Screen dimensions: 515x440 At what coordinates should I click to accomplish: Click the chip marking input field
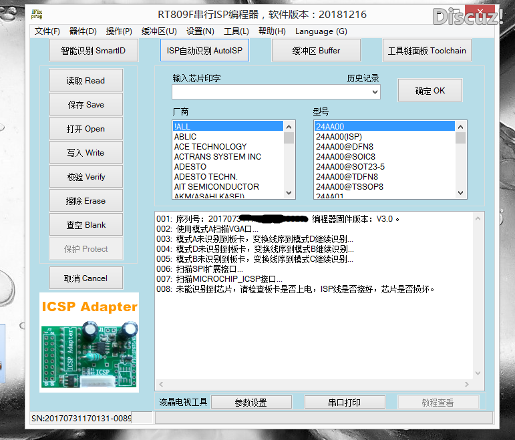(271, 92)
